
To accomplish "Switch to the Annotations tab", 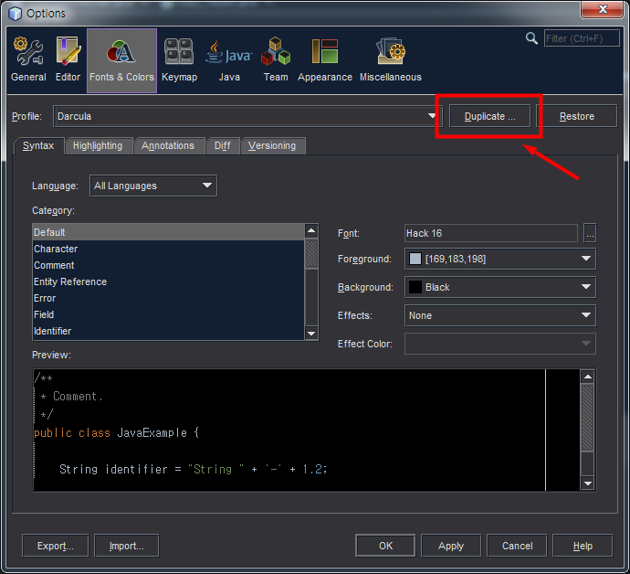I will [168, 145].
